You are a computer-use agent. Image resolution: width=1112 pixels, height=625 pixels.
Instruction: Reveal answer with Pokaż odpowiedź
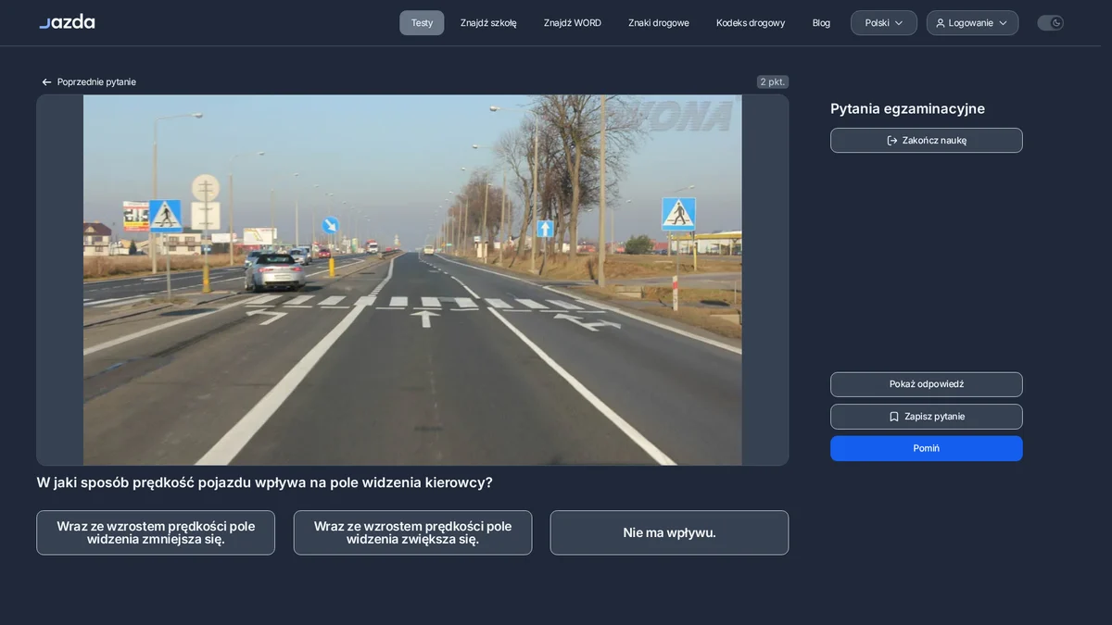coord(927,384)
